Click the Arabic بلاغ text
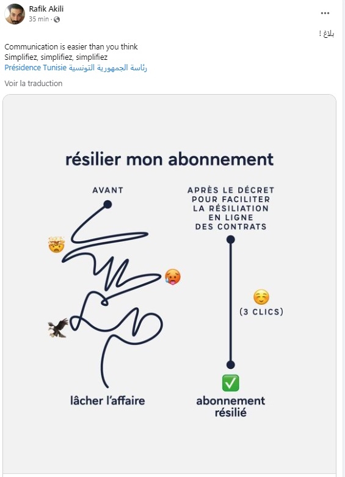Screen dimensions: 345x477 coord(327,34)
